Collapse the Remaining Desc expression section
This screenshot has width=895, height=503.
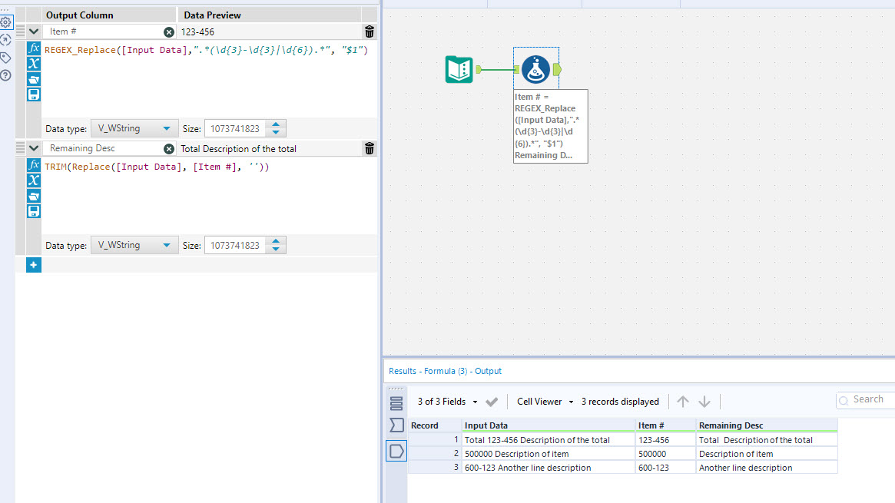coord(34,148)
